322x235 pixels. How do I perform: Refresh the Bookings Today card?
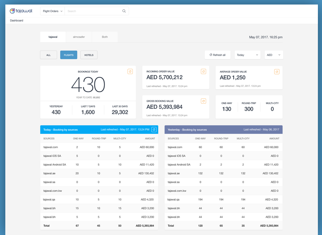tap(130, 72)
